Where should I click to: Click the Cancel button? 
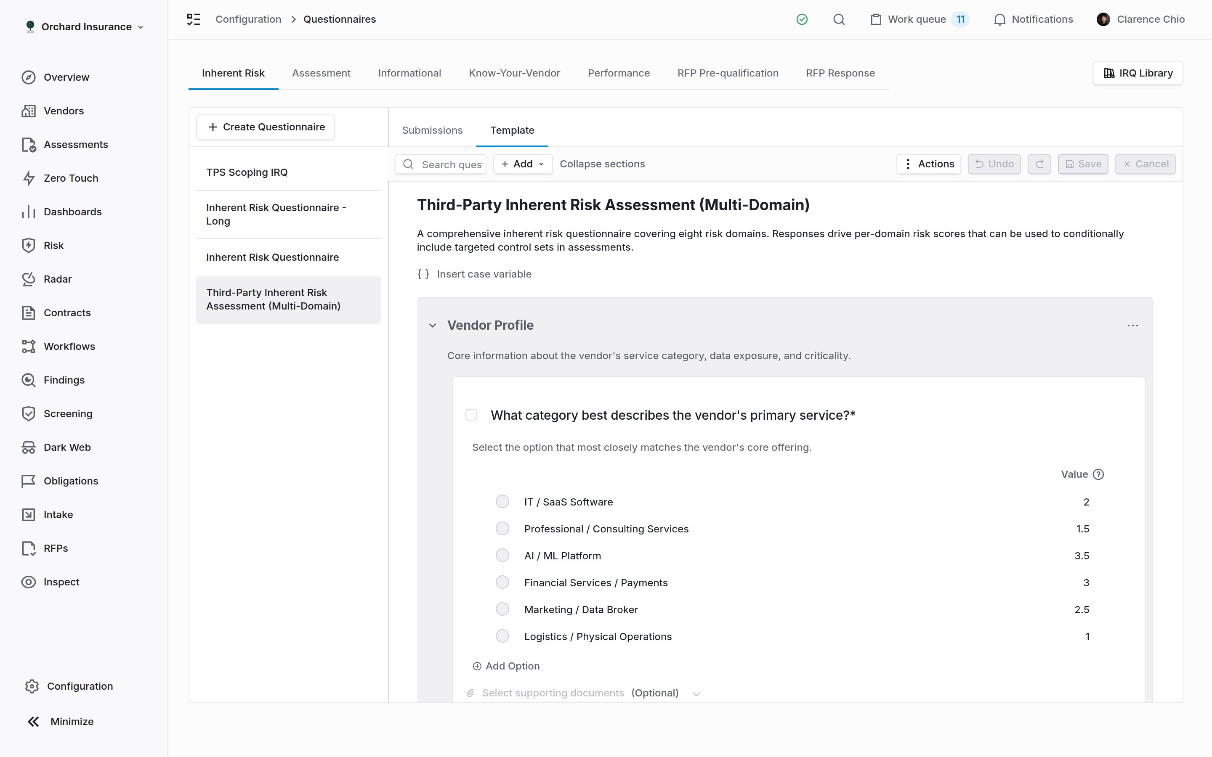[1145, 164]
